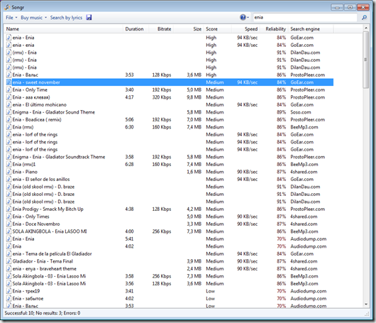Sort list by Name column header
Screen dimensions: 376x323
tap(64, 29)
